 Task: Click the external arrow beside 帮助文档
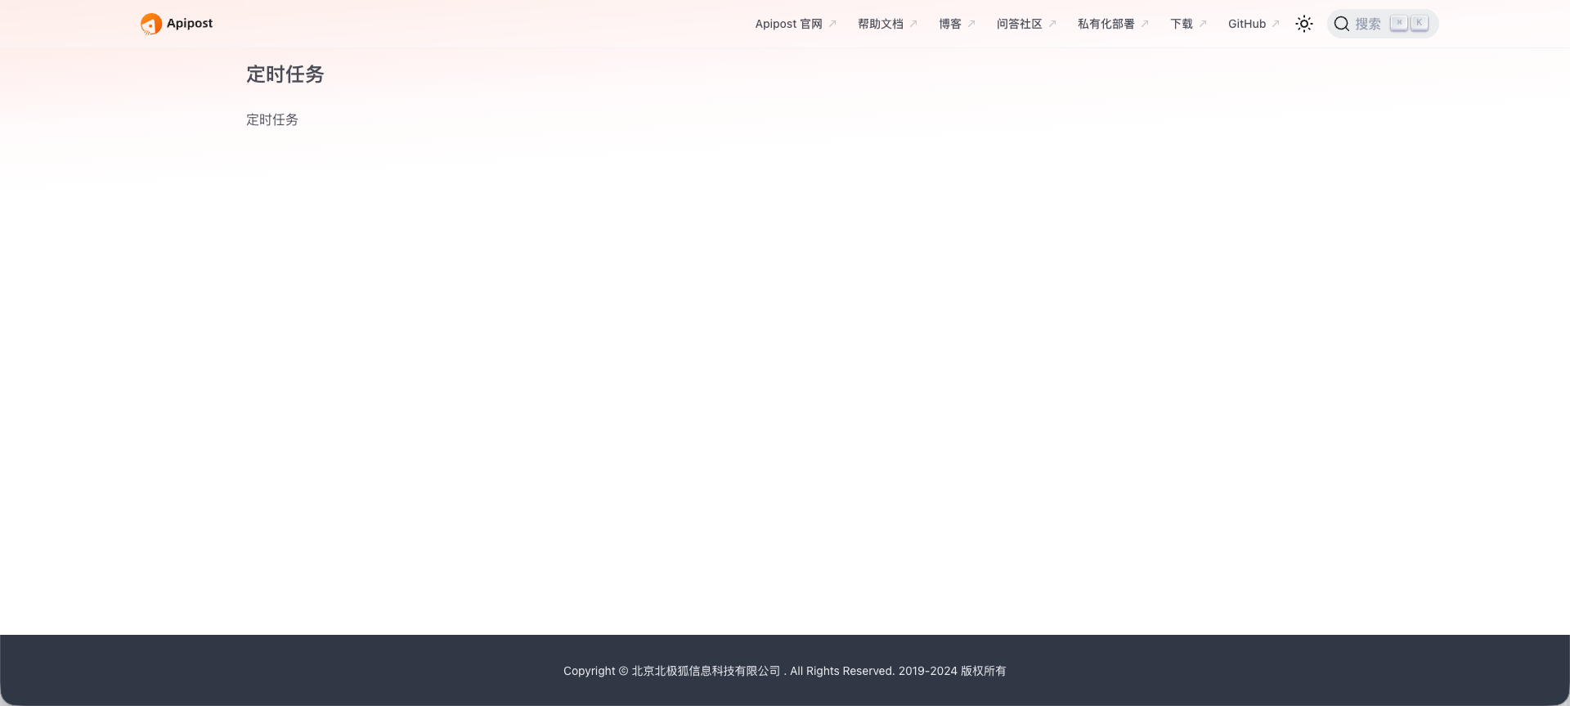pos(913,24)
